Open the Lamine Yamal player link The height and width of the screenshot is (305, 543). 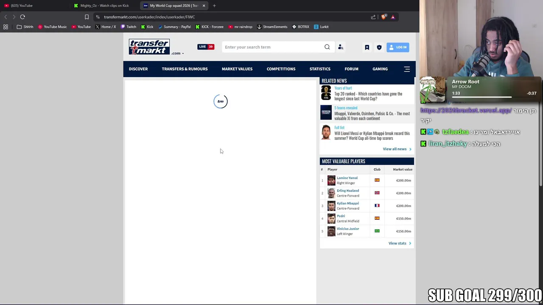347,178
